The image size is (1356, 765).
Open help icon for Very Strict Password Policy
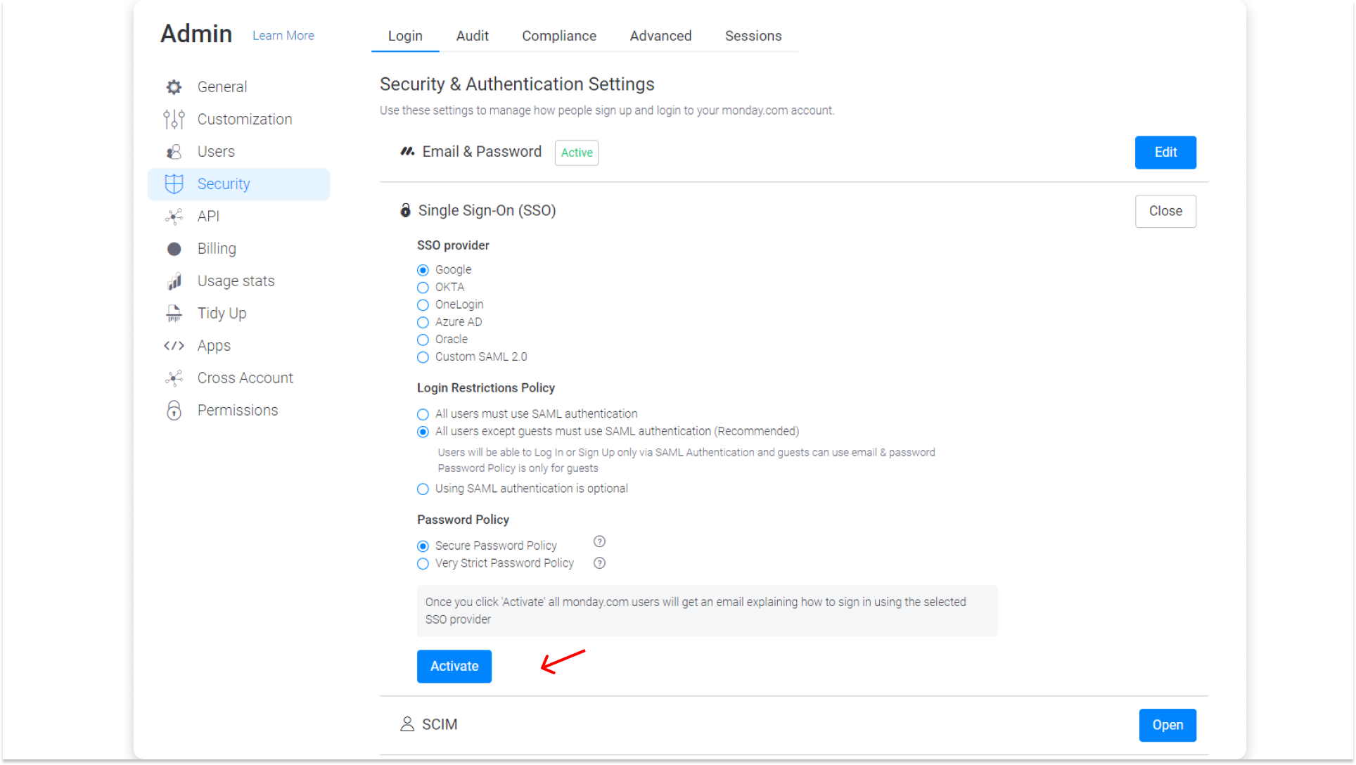pyautogui.click(x=599, y=563)
